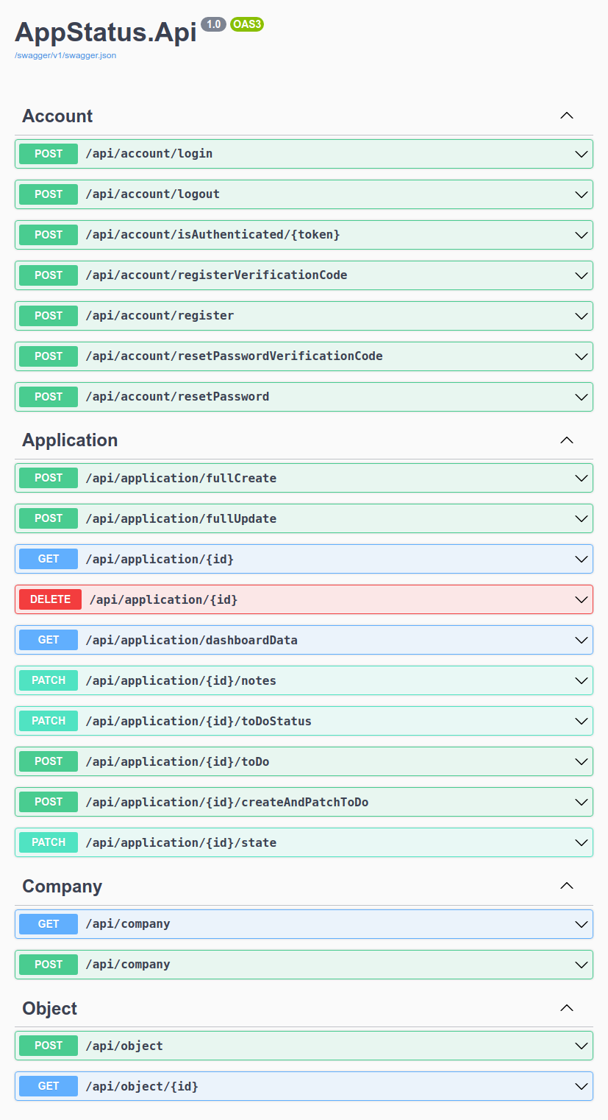
Task: Collapse the Company section using its chevron
Action: (x=566, y=886)
